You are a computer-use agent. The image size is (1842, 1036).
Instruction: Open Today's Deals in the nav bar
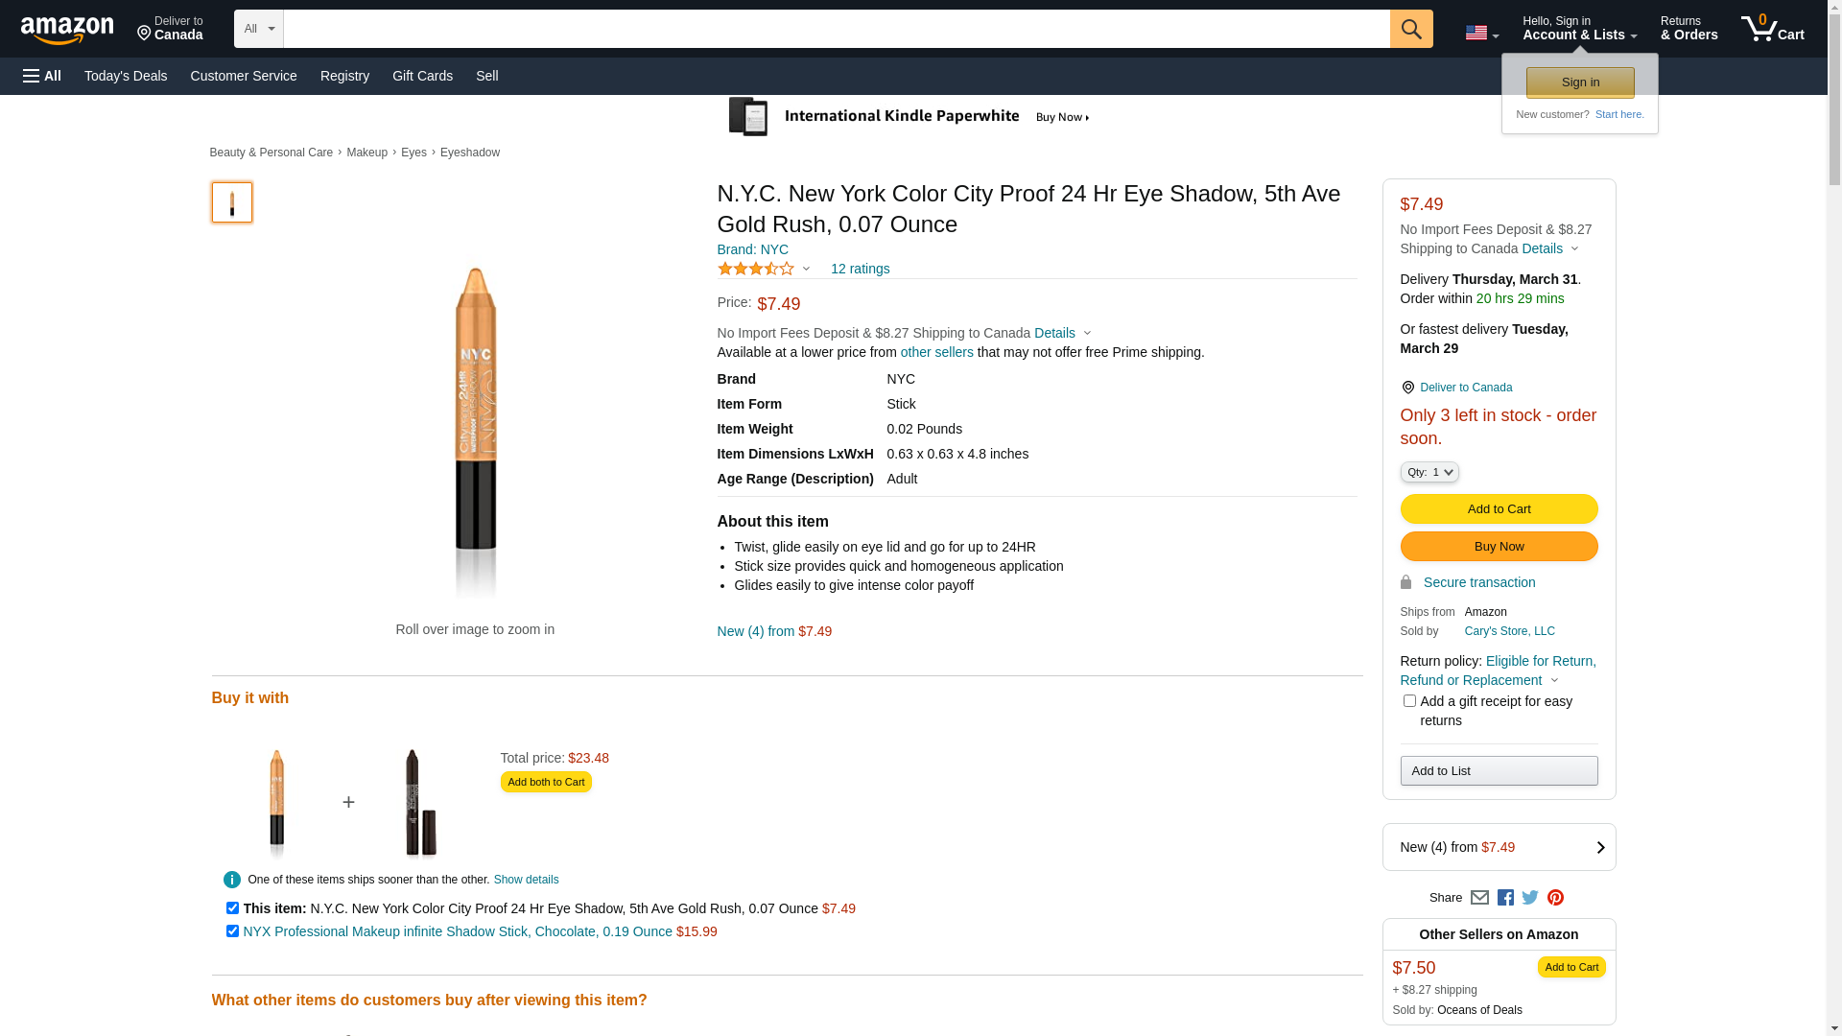pos(126,76)
